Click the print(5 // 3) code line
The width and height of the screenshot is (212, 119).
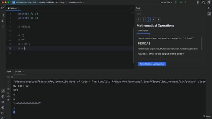click(28, 14)
